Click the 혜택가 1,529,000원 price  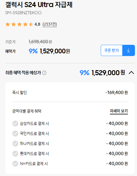click(55, 51)
